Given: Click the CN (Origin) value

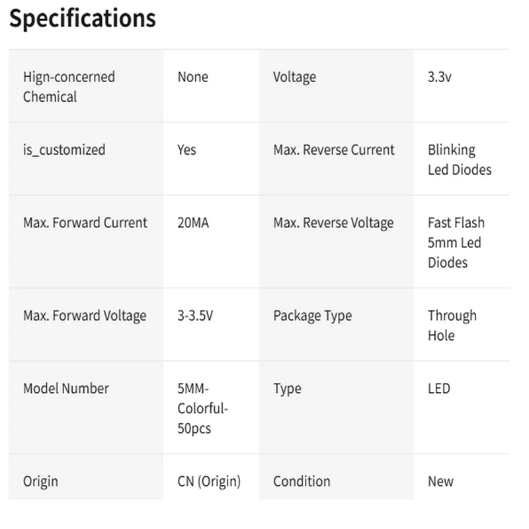Looking at the screenshot, I should pos(209,481).
